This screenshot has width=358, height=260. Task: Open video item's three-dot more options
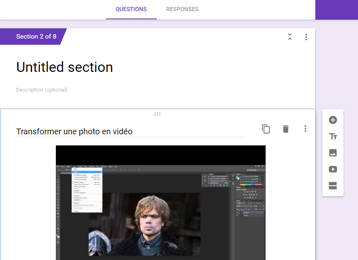305,129
